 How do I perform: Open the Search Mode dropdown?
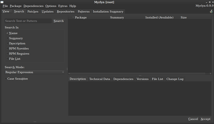pyautogui.click(x=34, y=72)
